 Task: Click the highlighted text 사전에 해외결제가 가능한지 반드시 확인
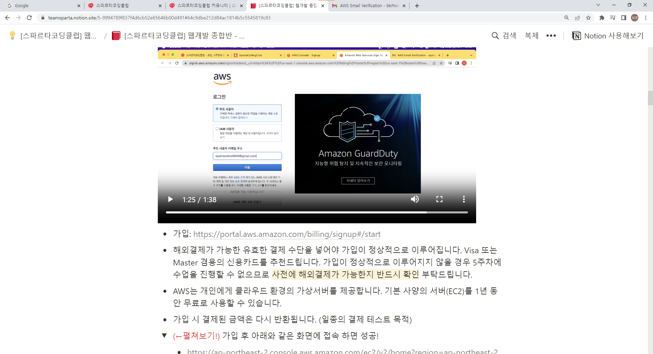coord(346,274)
